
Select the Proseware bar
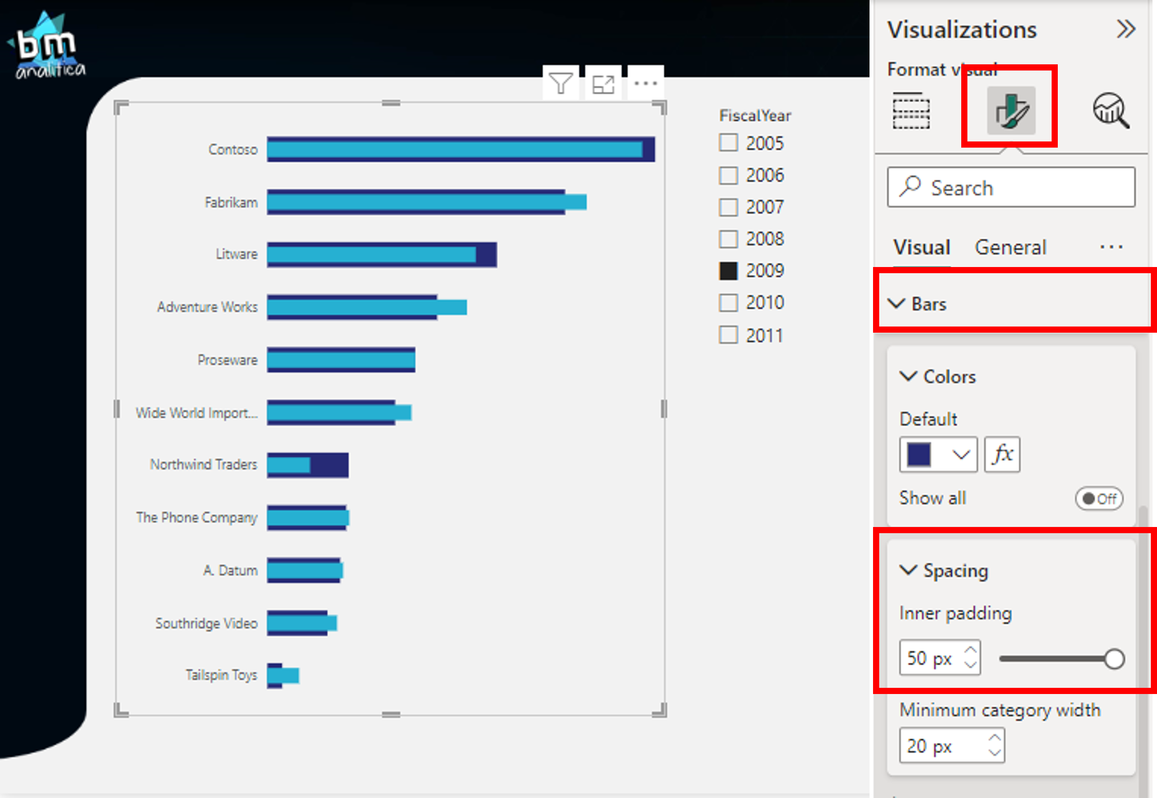pyautogui.click(x=341, y=360)
